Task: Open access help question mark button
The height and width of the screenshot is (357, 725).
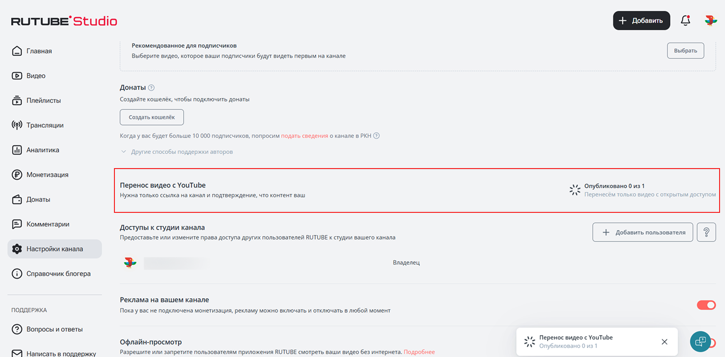Action: (x=706, y=232)
